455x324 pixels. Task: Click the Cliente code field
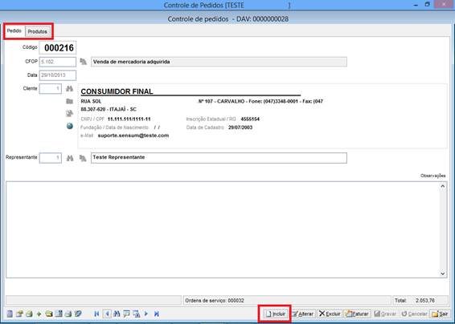51,88
